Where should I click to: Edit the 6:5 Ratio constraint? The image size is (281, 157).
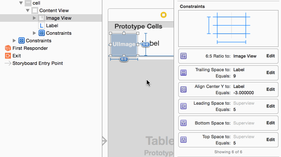tap(271, 56)
